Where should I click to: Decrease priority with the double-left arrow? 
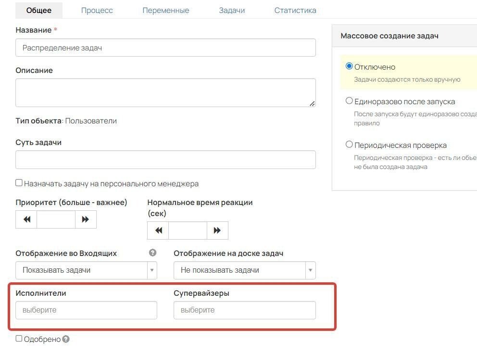coord(26,219)
